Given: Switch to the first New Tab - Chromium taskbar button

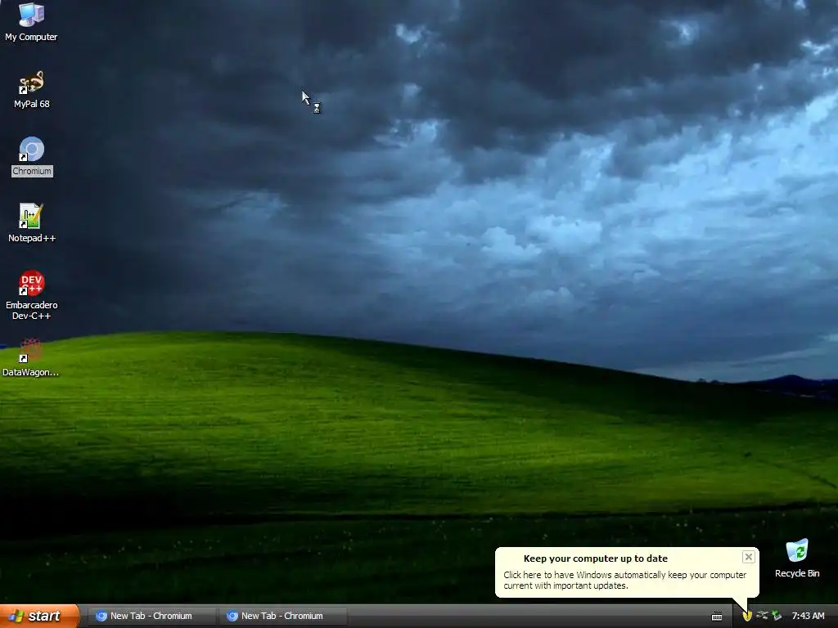Looking at the screenshot, I should [x=151, y=616].
